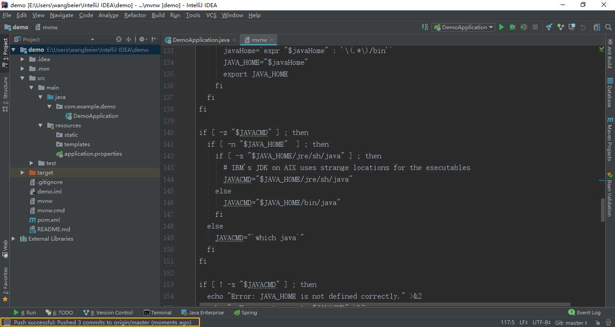615x327 pixels.
Task: Click the inspection status checkmark icon in editor
Action: [601, 49]
